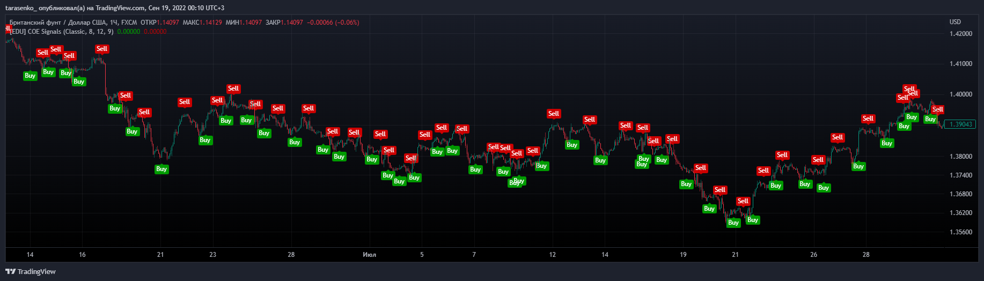984x281 pixels.
Task: Click the МИН low value 1.14097
Action: (x=251, y=23)
